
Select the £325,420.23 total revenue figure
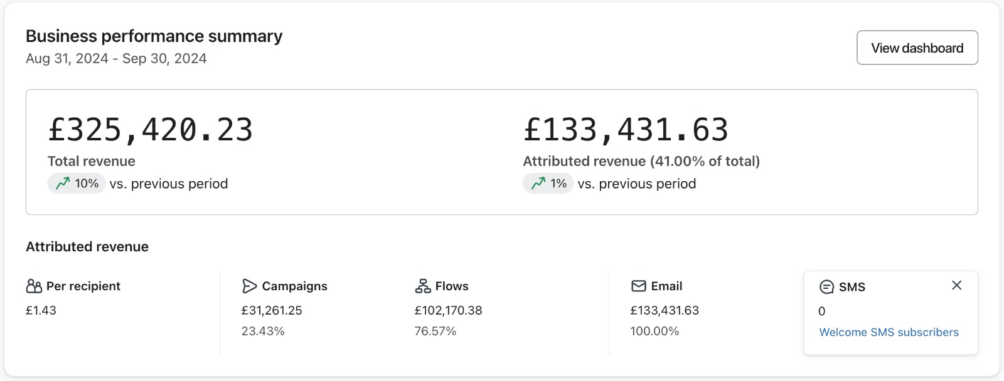151,130
